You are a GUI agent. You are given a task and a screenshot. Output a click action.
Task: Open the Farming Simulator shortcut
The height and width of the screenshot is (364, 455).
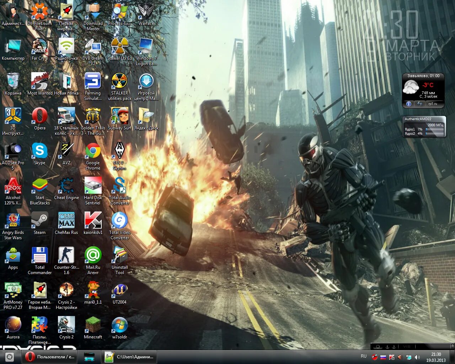[93, 86]
